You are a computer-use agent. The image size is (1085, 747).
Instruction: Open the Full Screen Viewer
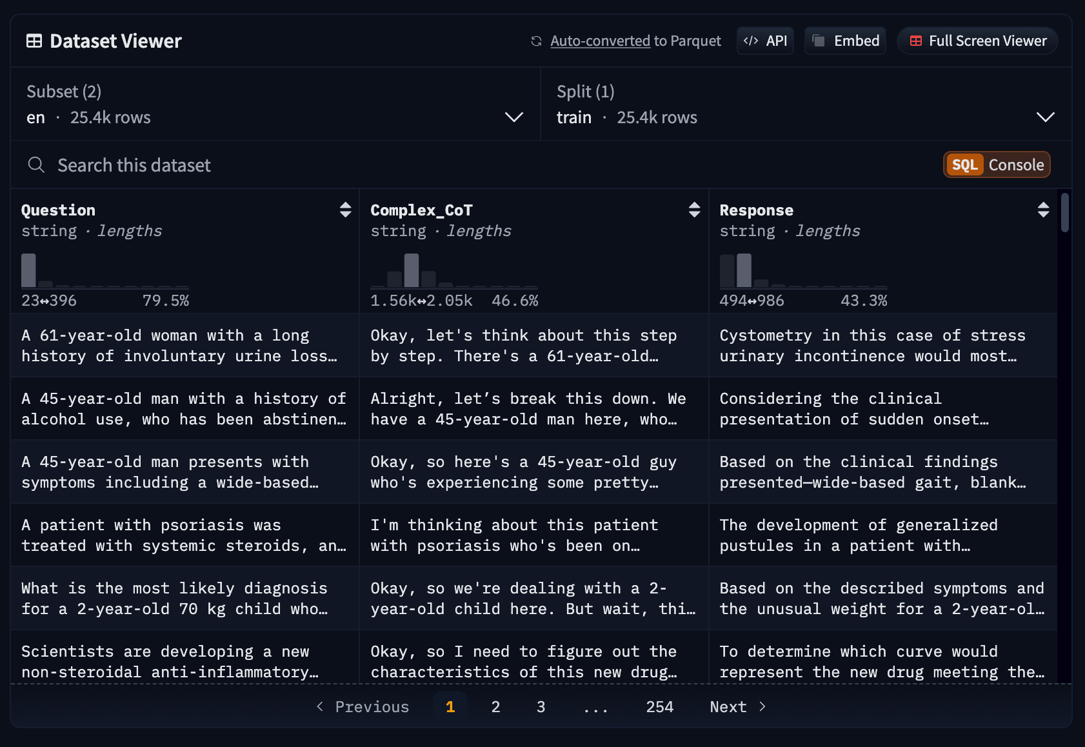pyautogui.click(x=977, y=41)
